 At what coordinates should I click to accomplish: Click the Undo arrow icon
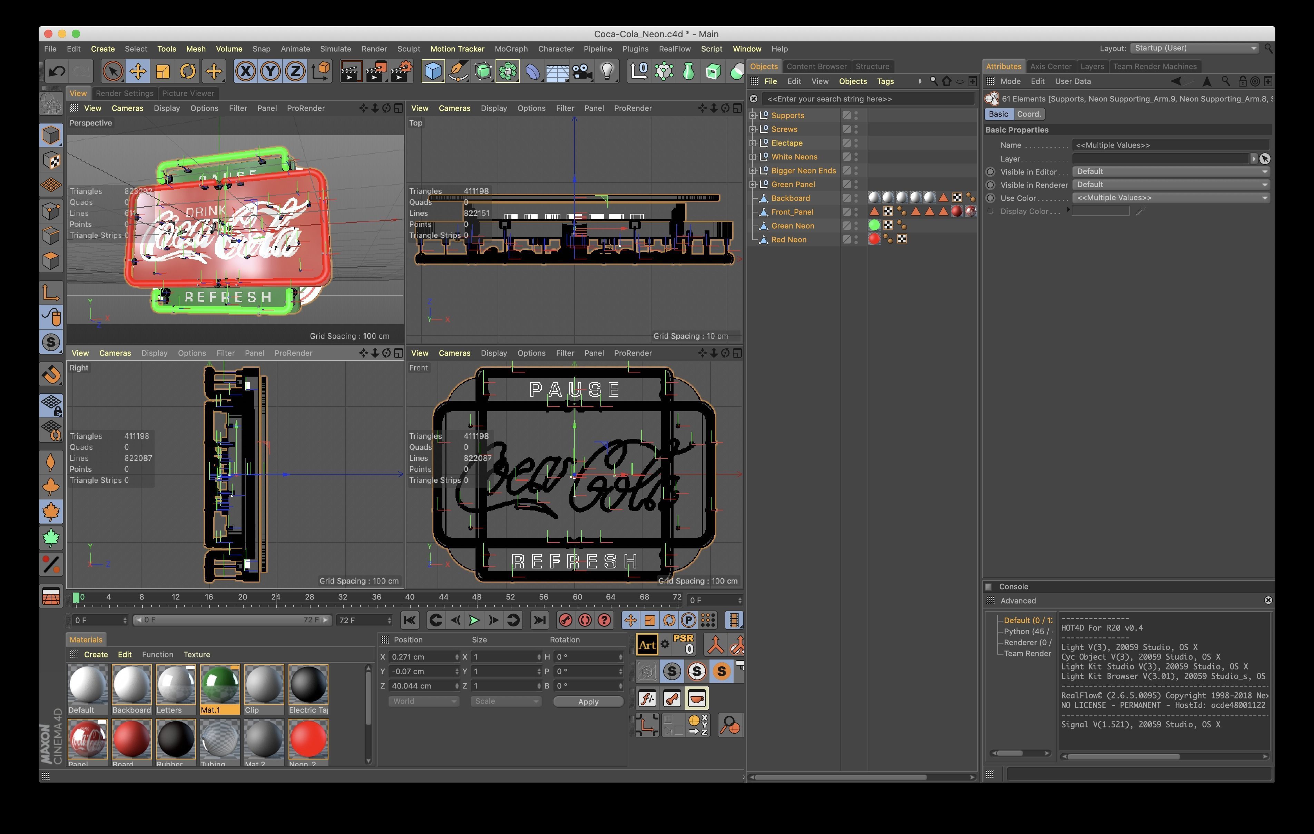(57, 71)
